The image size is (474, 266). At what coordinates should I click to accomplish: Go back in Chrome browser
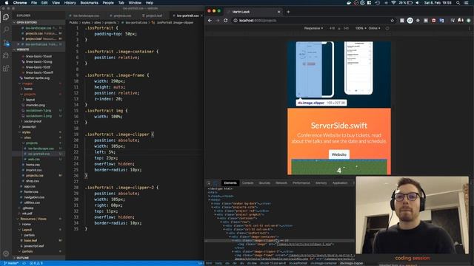[x=210, y=21]
